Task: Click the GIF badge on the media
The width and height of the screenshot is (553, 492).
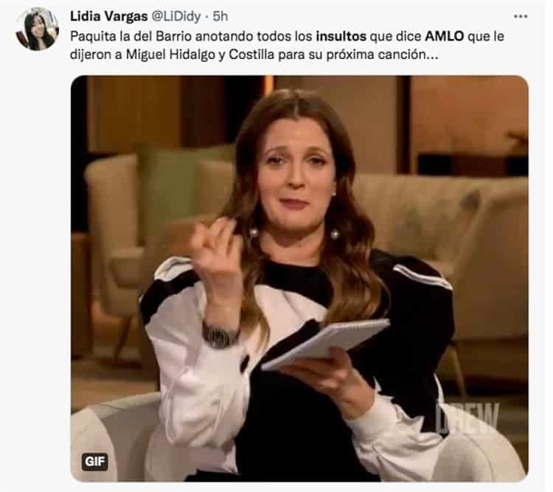Action: point(94,461)
